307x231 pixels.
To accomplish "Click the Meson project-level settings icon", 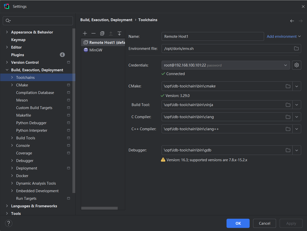I will point(68,100).
